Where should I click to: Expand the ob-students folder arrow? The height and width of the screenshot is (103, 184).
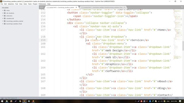tap(3, 13)
